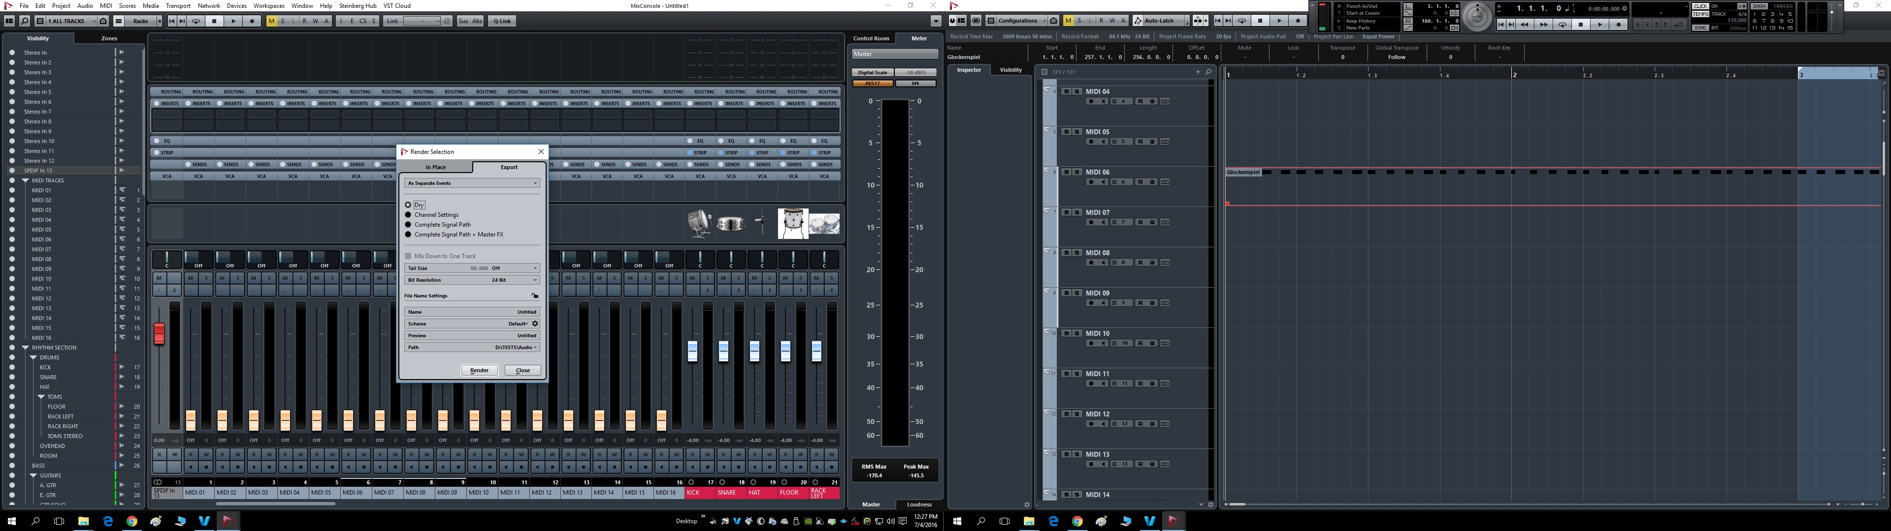Click the red SPDIF In 13 channel fader
The height and width of the screenshot is (531, 1891).
pyautogui.click(x=159, y=334)
